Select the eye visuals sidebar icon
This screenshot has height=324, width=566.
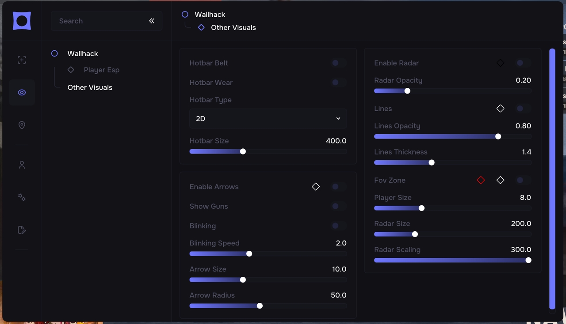[x=22, y=92]
